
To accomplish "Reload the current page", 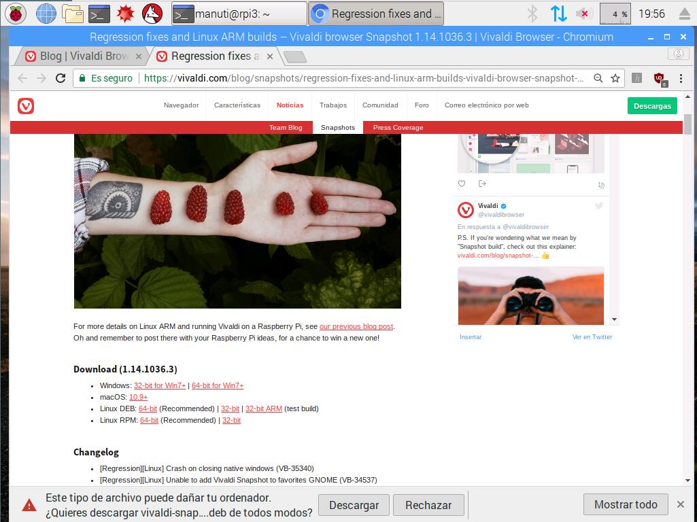I will click(x=61, y=78).
